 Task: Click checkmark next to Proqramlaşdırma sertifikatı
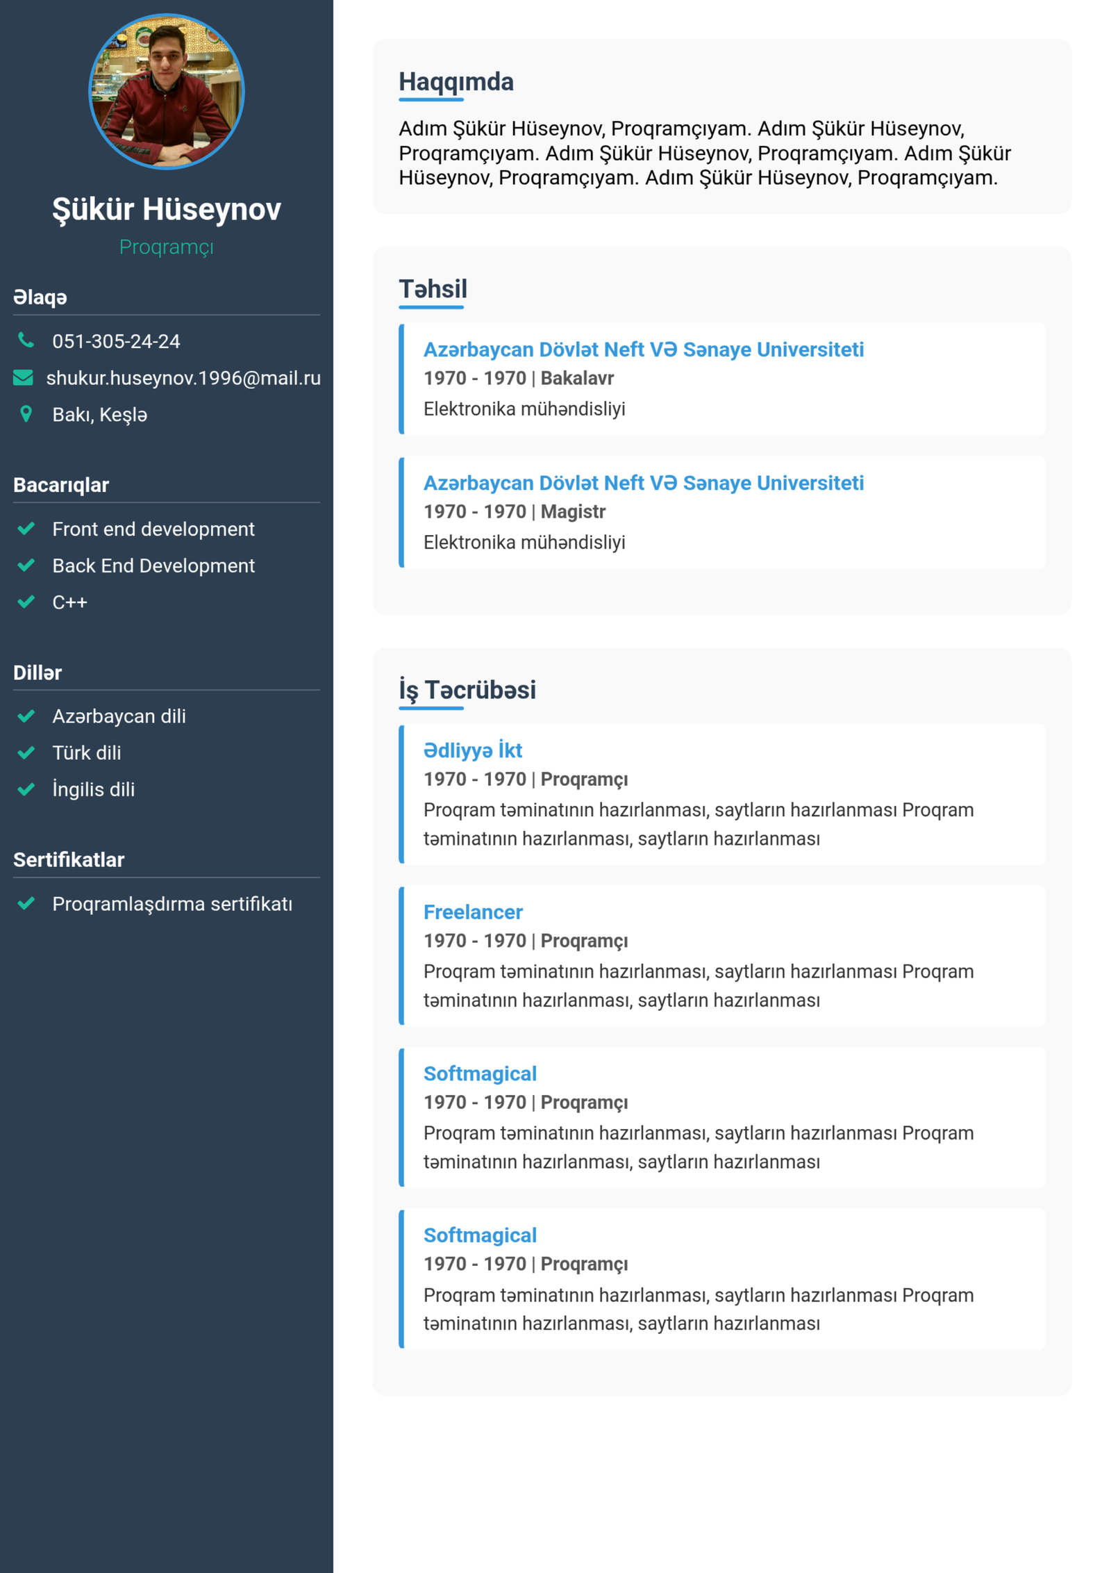click(26, 903)
